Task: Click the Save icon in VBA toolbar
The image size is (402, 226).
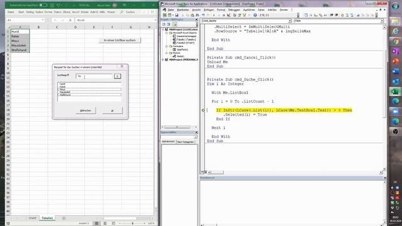Action: (x=177, y=15)
